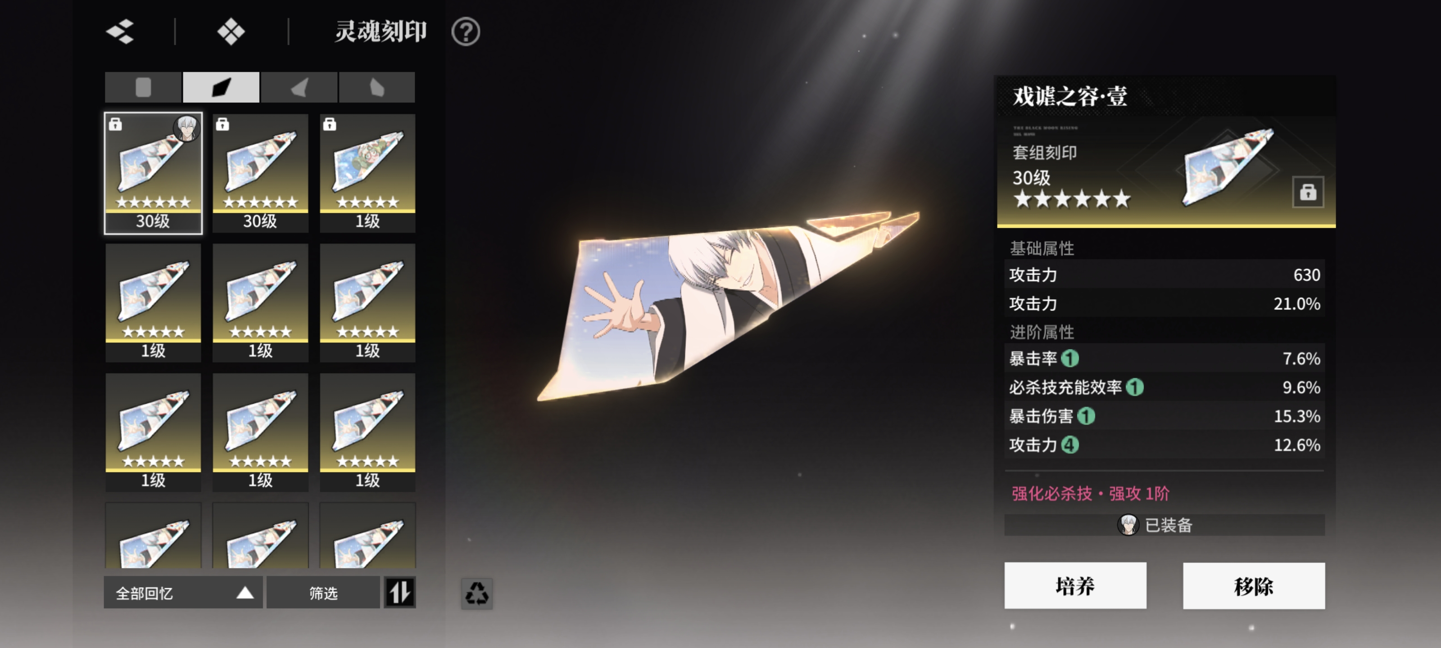Screen dimensions: 1441x648
Task: Switch to the third engraving slot tab
Action: tap(299, 87)
